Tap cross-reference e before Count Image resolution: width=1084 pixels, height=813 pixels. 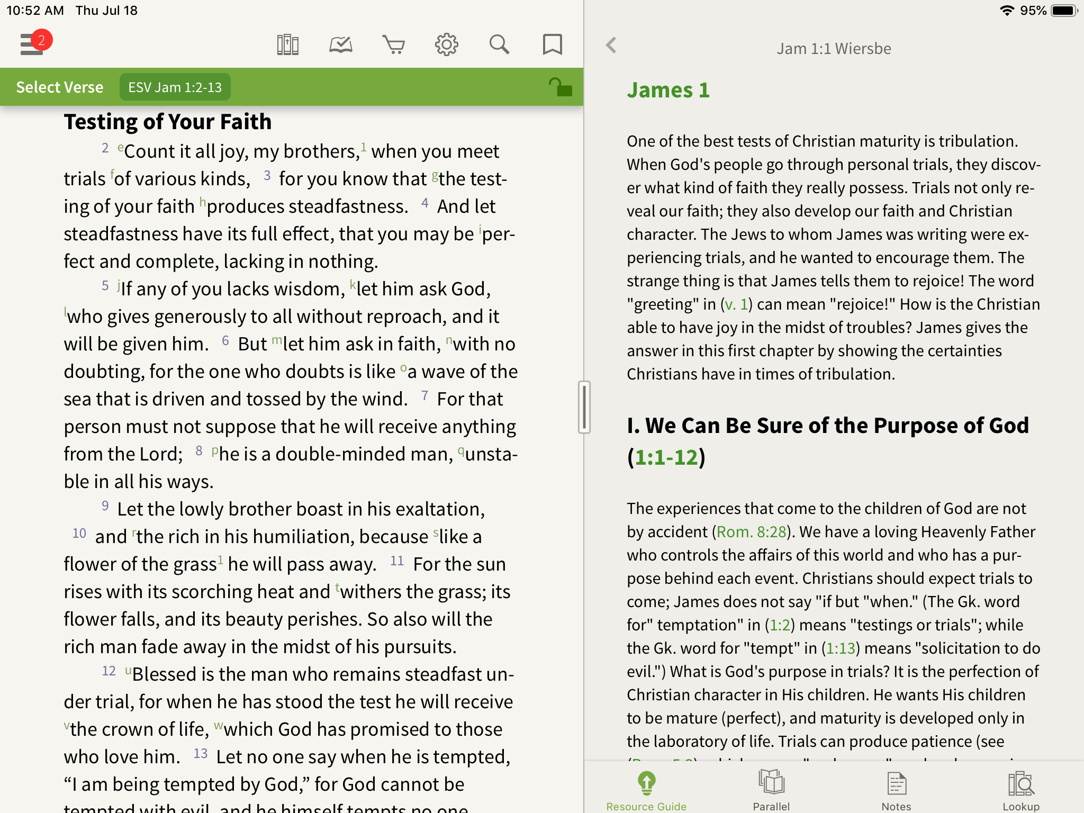[x=121, y=147]
